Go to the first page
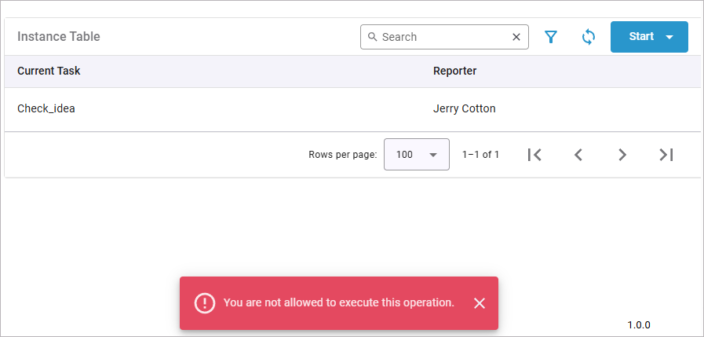Image resolution: width=704 pixels, height=337 pixels. pos(534,155)
